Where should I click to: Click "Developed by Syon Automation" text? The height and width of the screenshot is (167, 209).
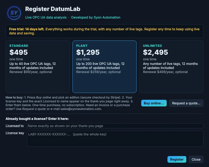(96, 18)
